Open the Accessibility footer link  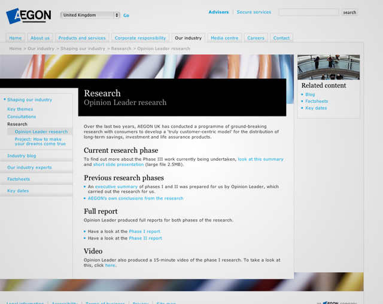[x=65, y=303]
